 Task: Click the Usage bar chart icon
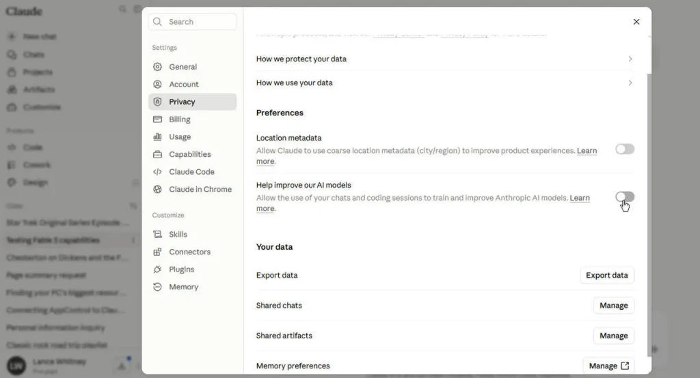click(x=157, y=137)
